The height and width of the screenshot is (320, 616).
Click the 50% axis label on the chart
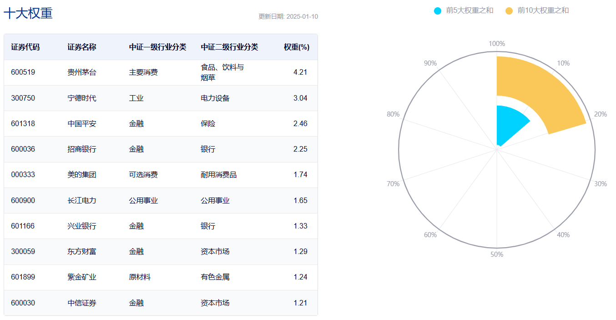click(497, 254)
